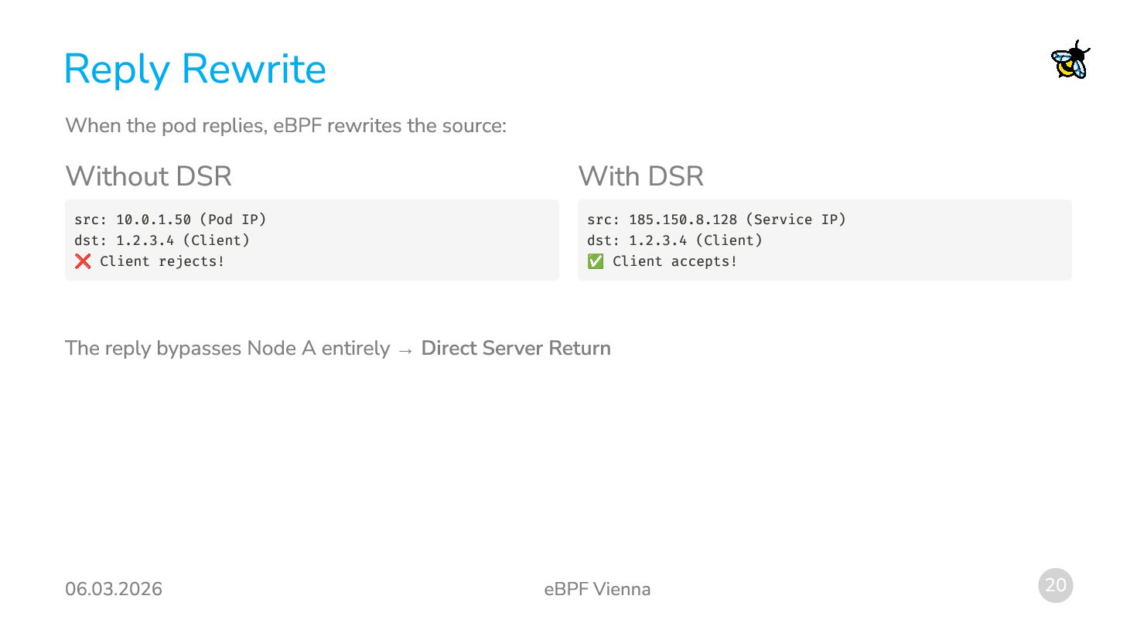Screen dimensions: 1137x640
Task: Click the red cross mark emoji
Action: pyautogui.click(x=83, y=261)
